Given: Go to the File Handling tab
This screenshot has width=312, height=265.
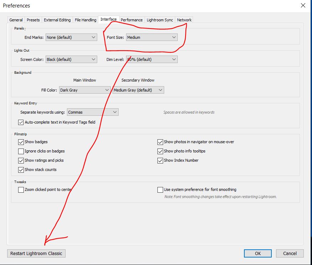Looking at the screenshot, I should pyautogui.click(x=85, y=20).
